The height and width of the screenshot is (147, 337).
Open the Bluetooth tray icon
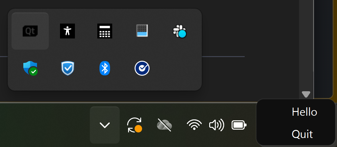point(105,68)
